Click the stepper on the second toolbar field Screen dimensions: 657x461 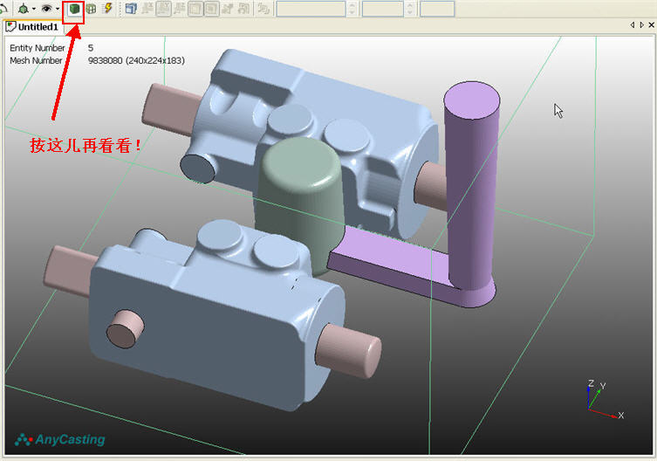coord(410,9)
